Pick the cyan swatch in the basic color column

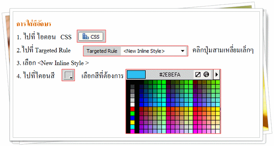(x=132, y=127)
